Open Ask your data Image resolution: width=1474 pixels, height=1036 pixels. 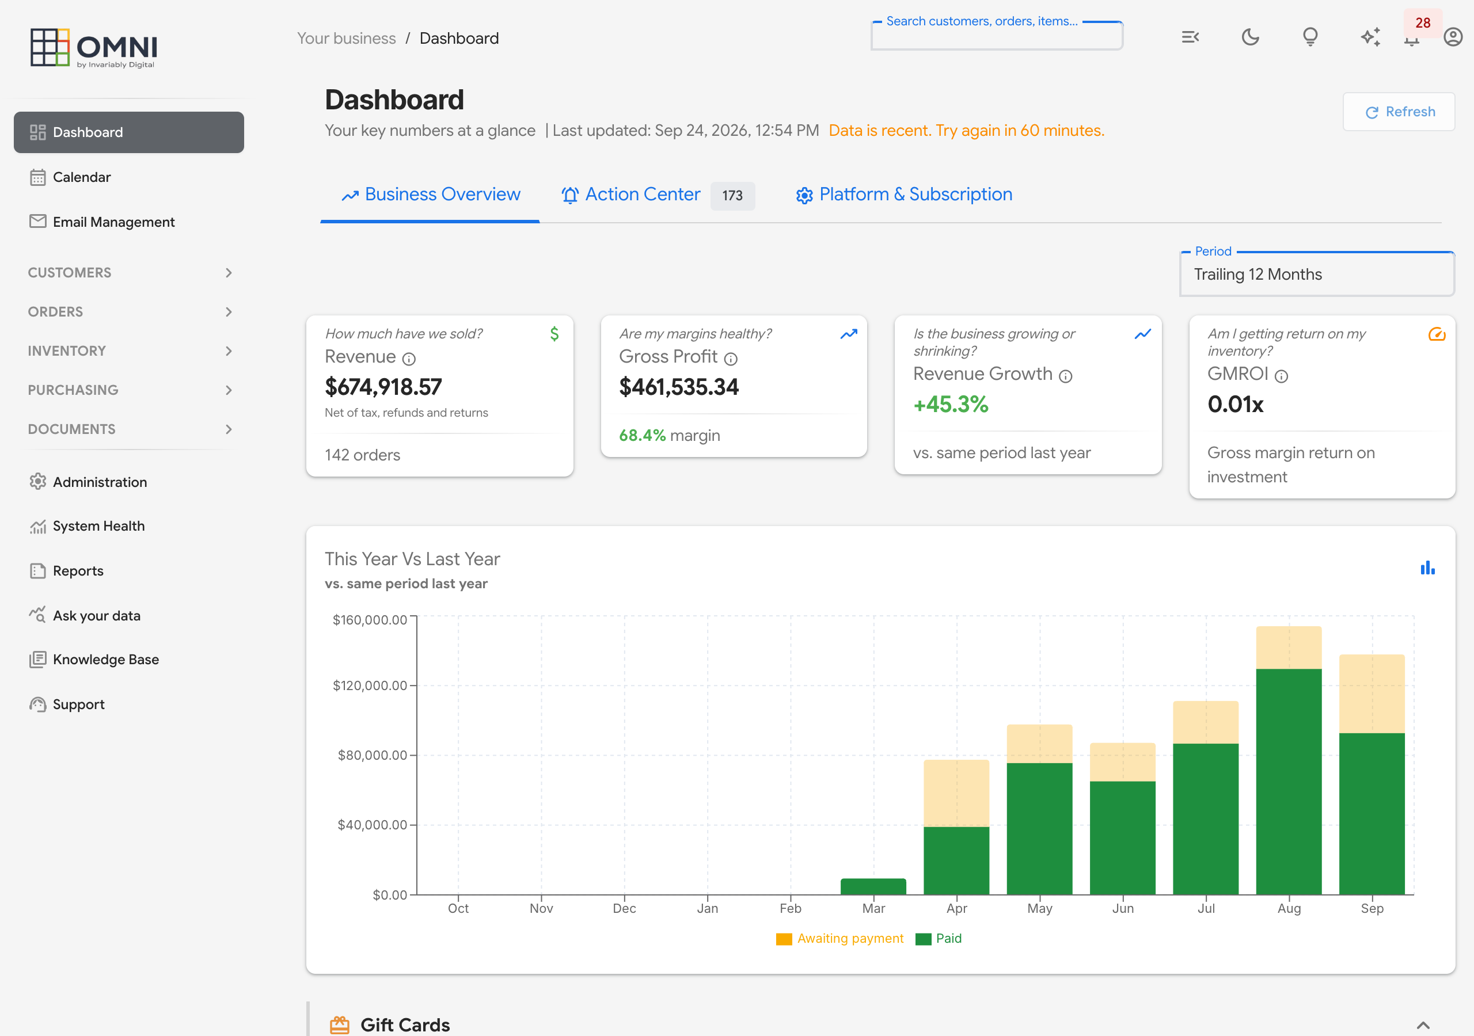click(128, 616)
